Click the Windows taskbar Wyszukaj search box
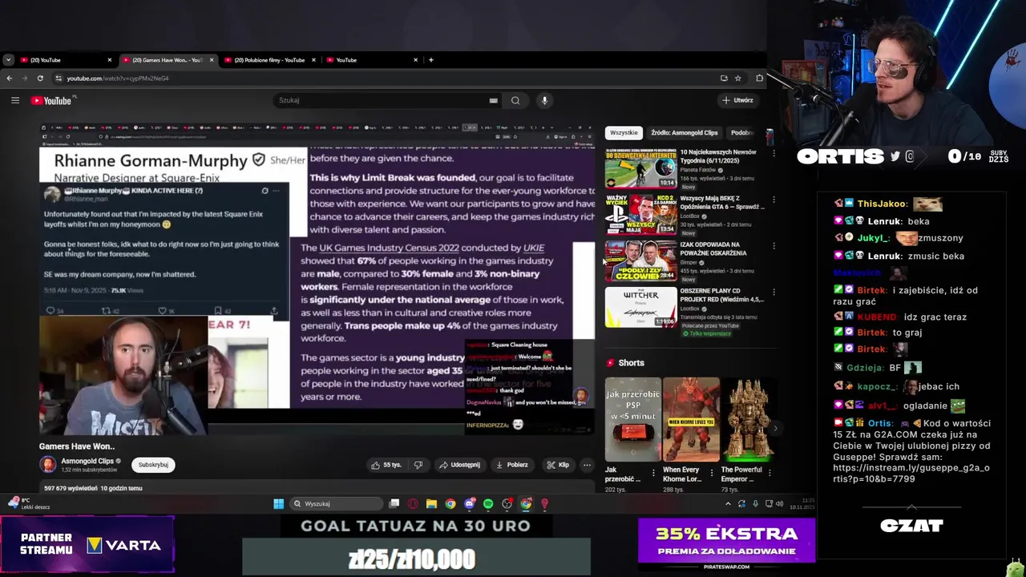The image size is (1026, 577). [x=336, y=504]
